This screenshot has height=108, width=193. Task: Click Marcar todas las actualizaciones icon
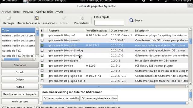tap(36, 18)
